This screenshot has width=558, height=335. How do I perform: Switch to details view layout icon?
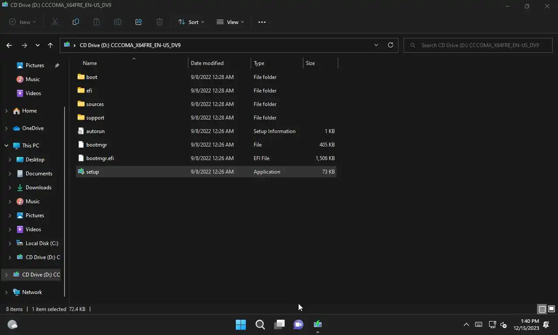542,309
